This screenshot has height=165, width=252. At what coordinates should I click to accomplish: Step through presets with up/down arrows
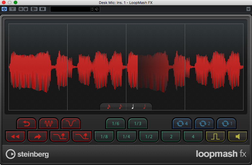pyautogui.click(x=92, y=9)
